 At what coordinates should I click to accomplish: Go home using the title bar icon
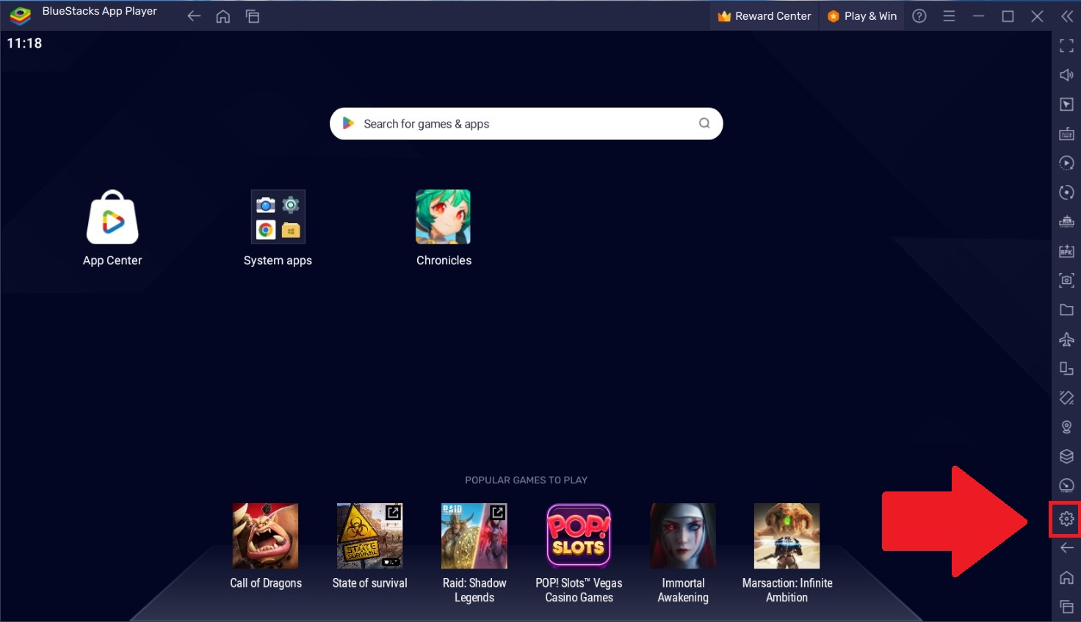click(x=223, y=16)
